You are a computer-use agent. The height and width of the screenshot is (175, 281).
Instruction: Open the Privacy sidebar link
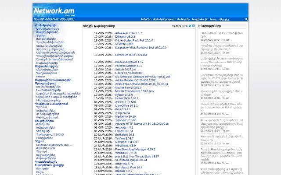[40, 77]
